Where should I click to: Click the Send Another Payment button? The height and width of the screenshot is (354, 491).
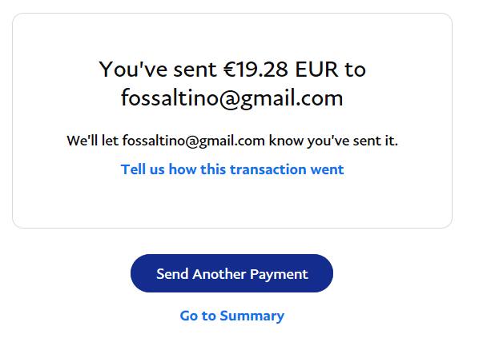[x=231, y=273]
